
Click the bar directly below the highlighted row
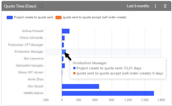click(63, 59)
